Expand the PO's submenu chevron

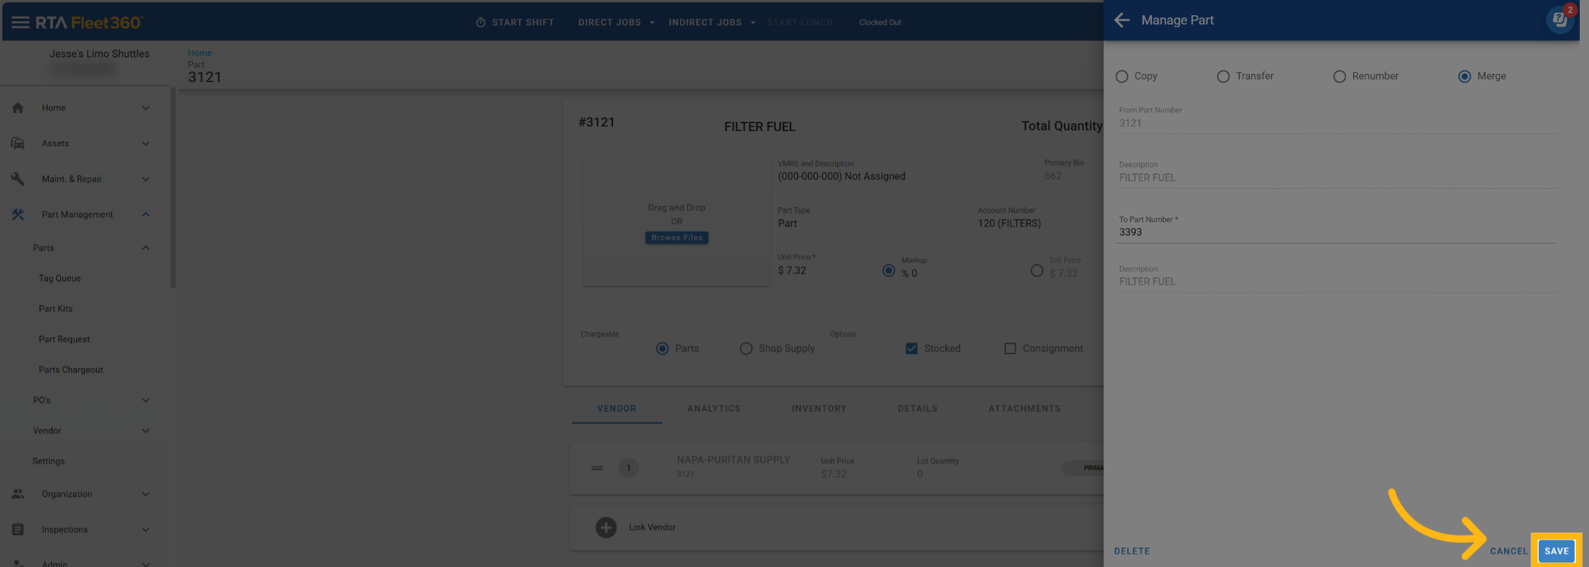pos(146,400)
